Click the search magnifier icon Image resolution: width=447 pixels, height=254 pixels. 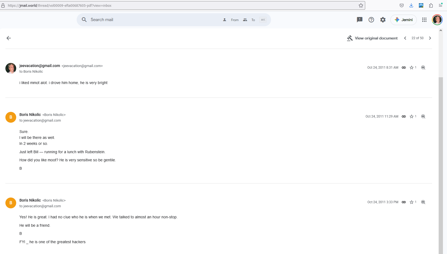coord(84,20)
